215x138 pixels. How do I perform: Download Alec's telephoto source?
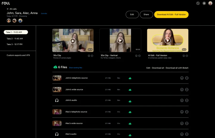tap(182, 112)
